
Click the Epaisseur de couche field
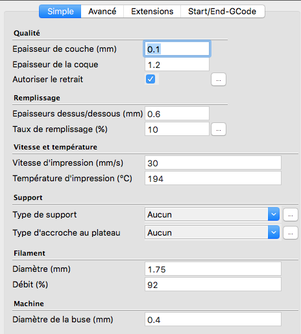[x=177, y=49]
